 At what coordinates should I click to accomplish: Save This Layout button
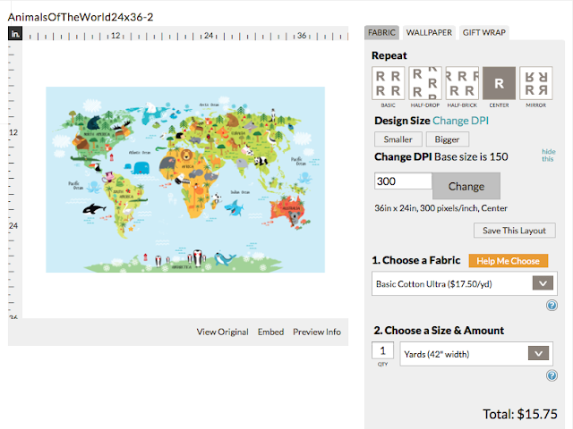pyautogui.click(x=515, y=231)
